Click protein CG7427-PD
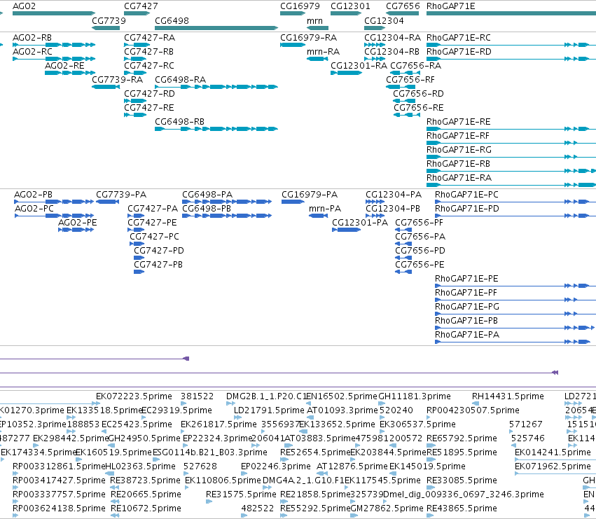596x519 pixels. coord(158,251)
